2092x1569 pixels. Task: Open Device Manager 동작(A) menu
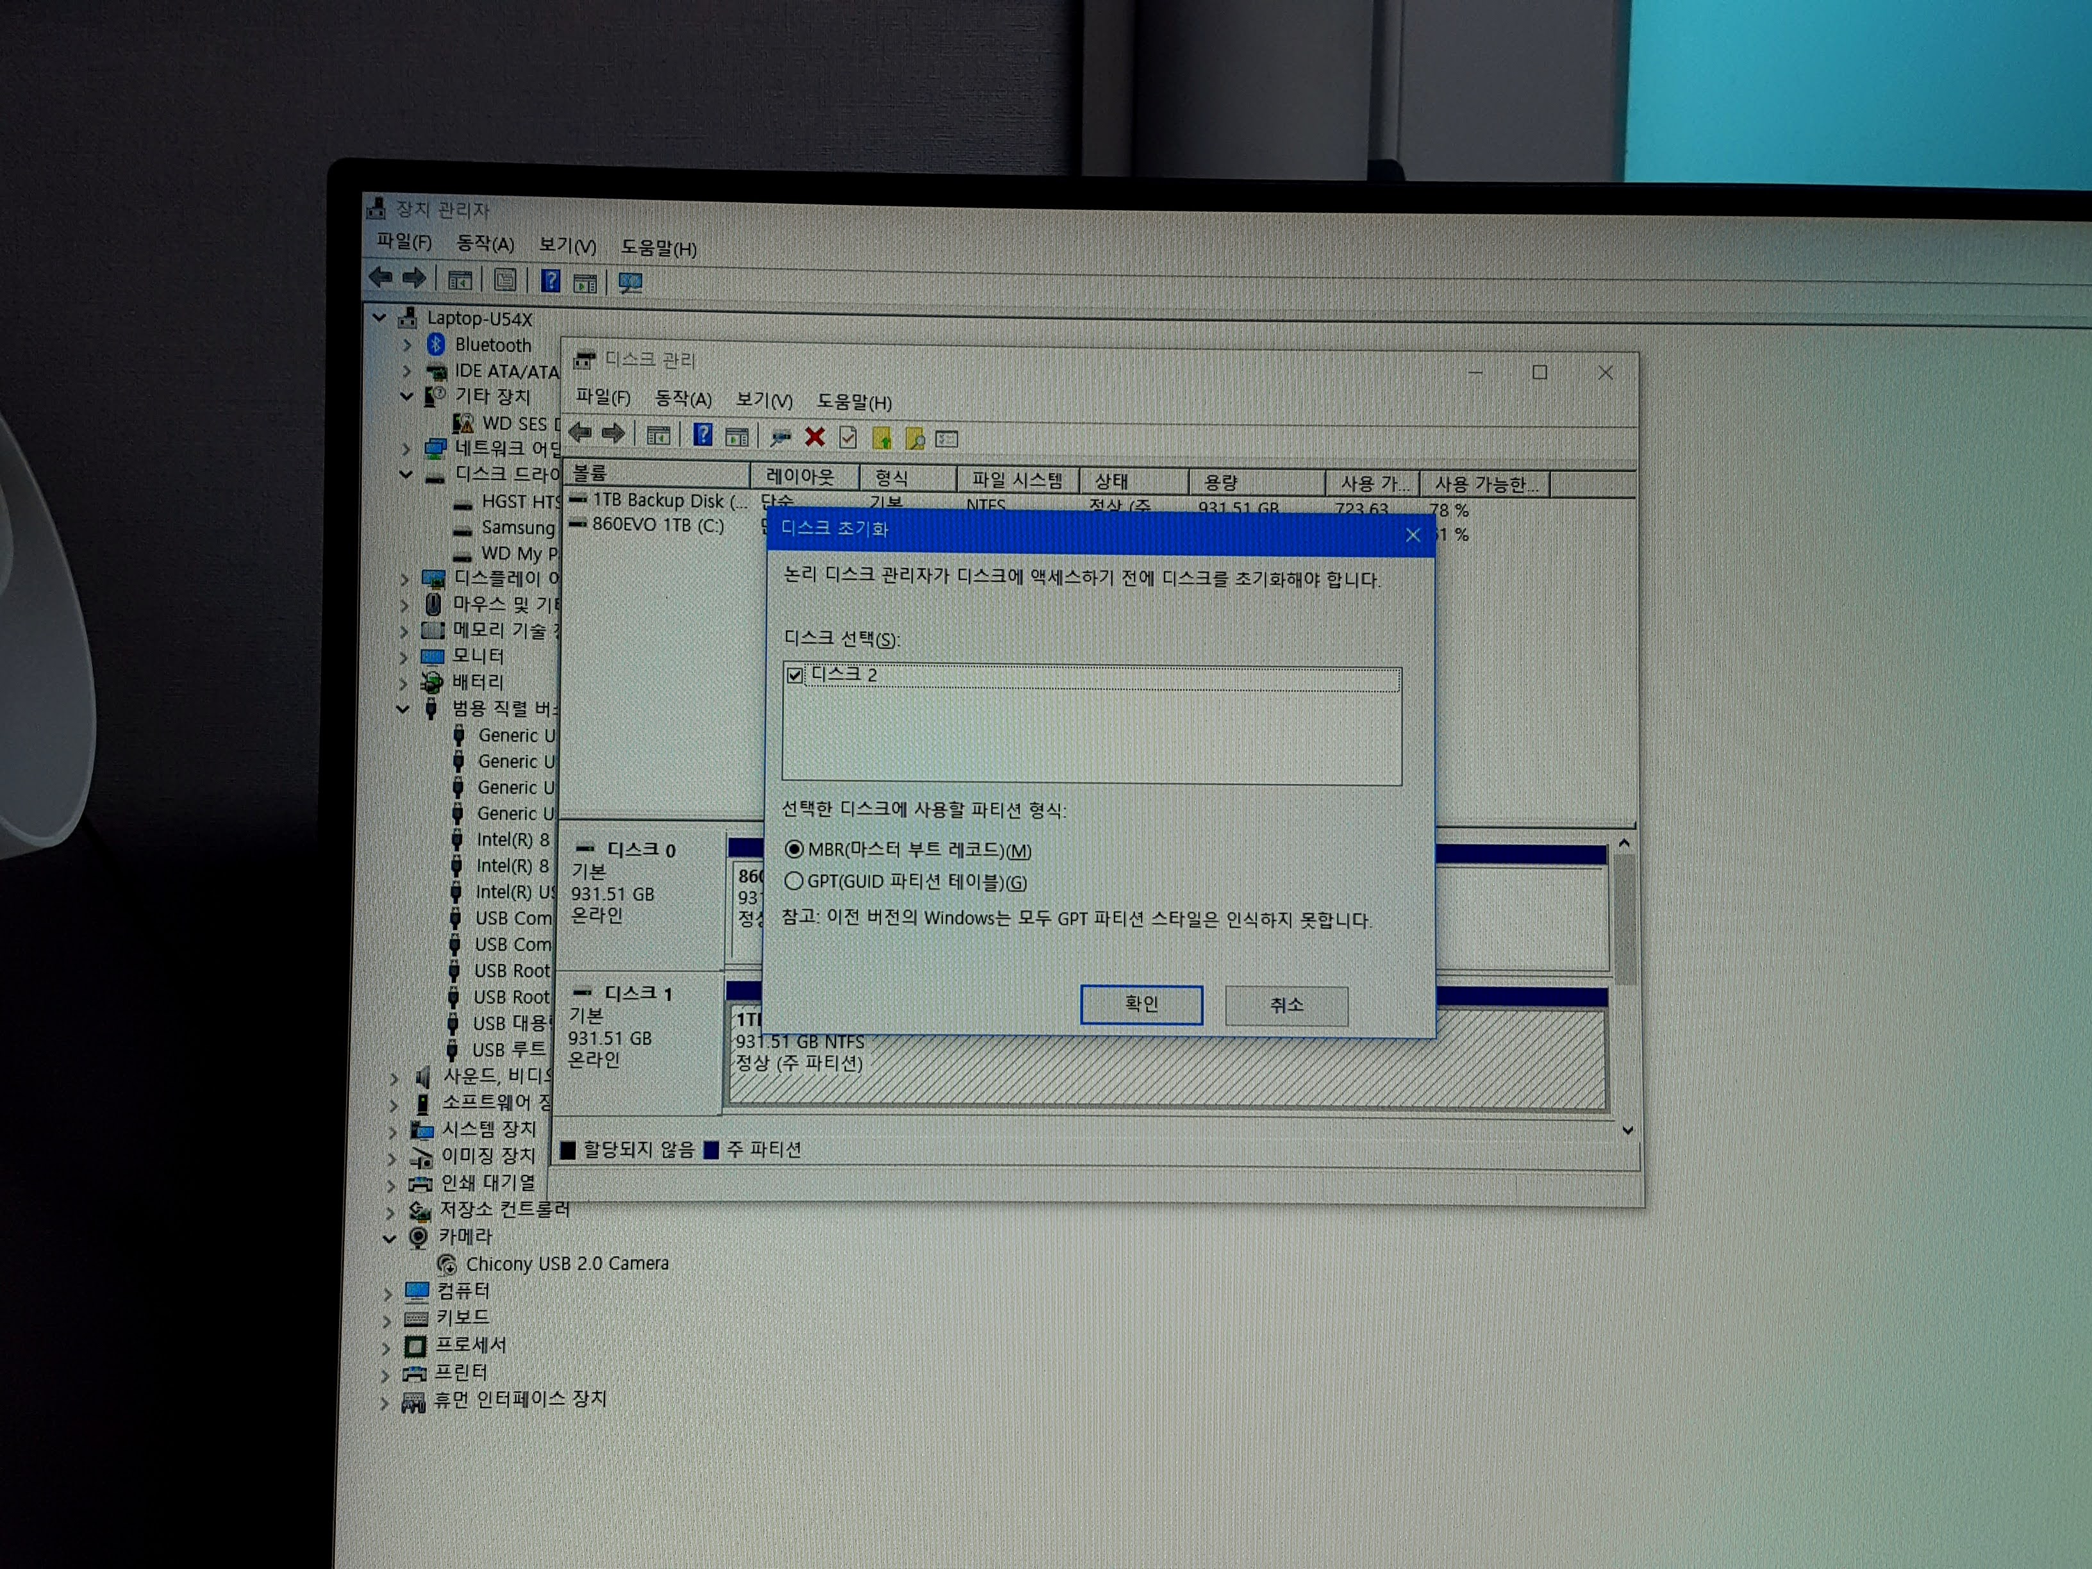tap(485, 244)
